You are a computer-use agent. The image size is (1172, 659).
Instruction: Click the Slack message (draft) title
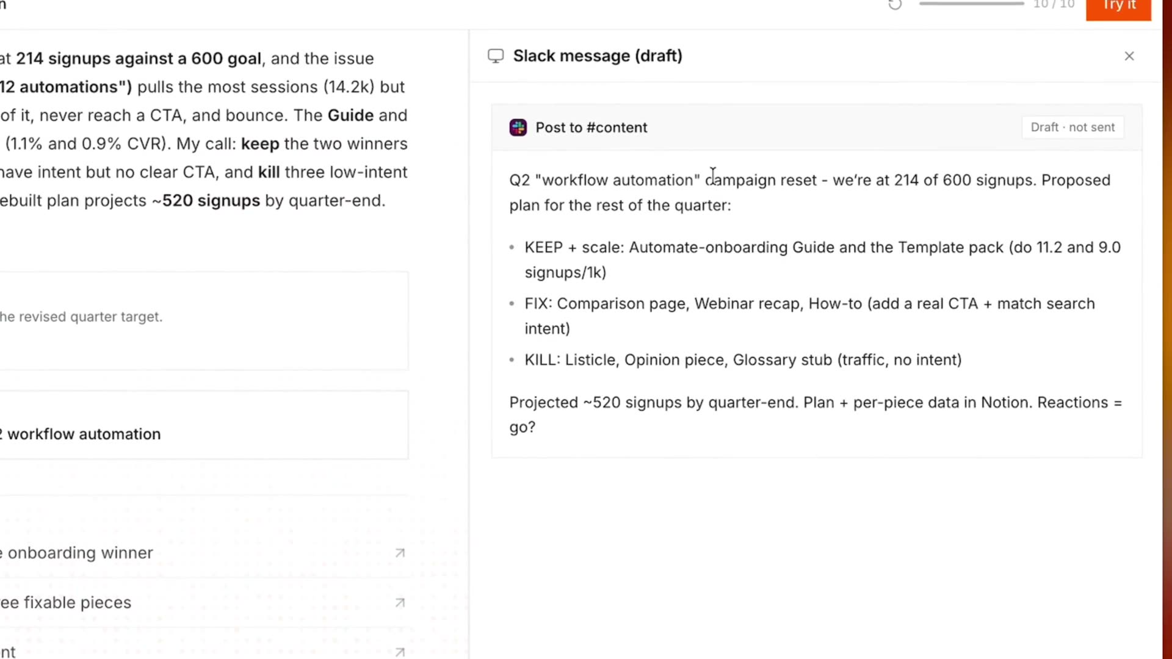click(x=598, y=56)
